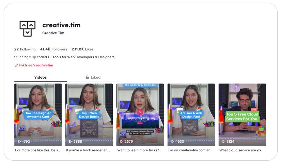The image size is (282, 164).
Task: Click the chain link icon beside linktr.ee
Action: click(16, 65)
